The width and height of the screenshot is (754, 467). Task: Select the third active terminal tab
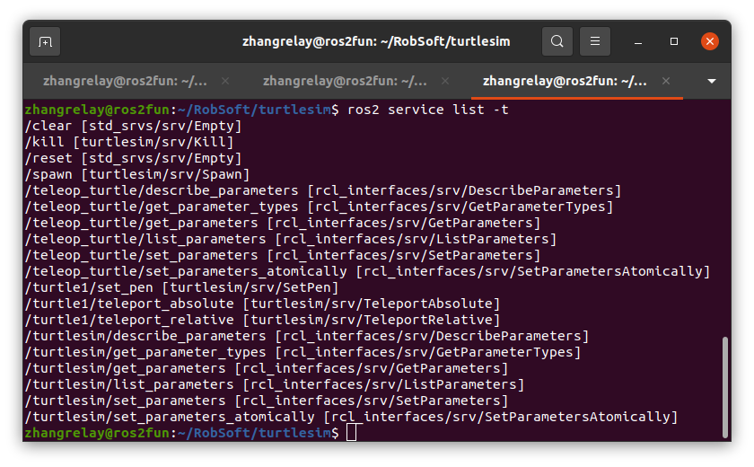[x=565, y=82]
